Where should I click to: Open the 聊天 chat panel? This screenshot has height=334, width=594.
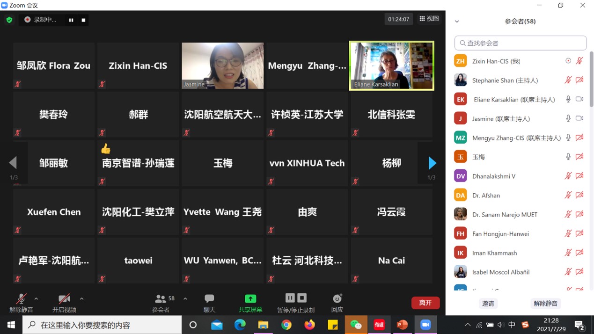pos(209,303)
